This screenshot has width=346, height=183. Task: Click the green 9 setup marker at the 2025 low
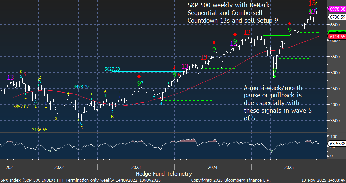275,71
